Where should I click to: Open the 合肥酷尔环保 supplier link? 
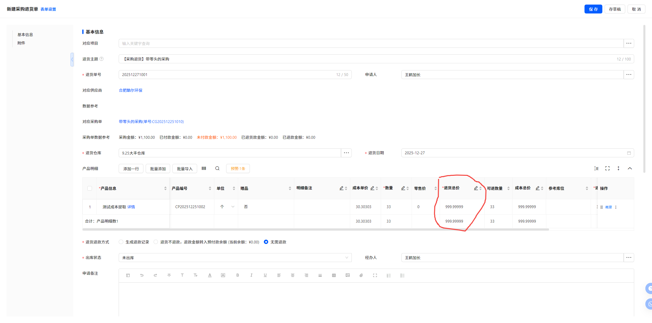pos(131,90)
